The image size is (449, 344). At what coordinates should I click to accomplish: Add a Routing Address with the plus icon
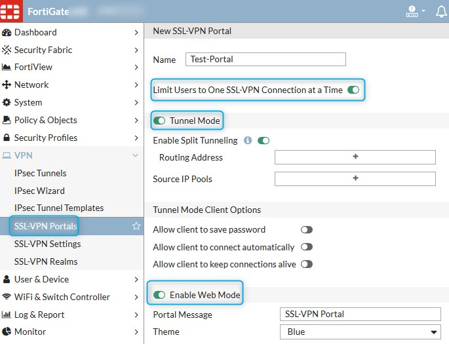click(x=355, y=157)
